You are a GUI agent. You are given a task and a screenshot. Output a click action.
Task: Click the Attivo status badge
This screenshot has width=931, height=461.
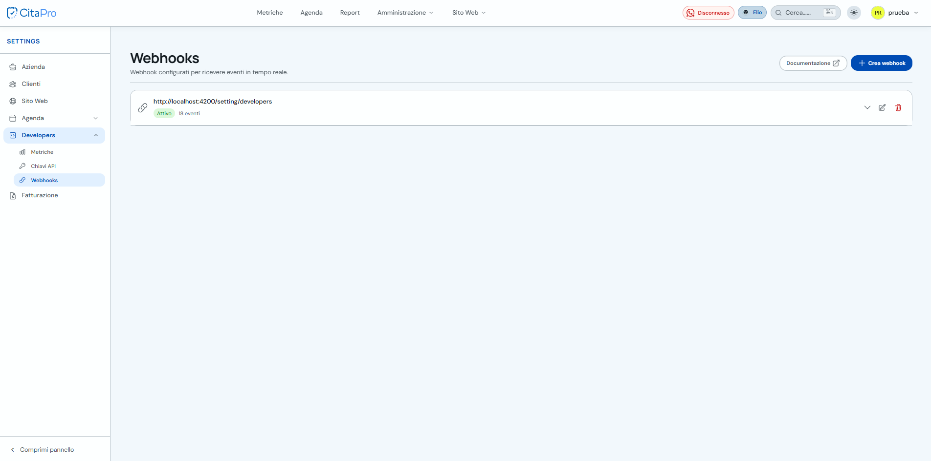(x=164, y=113)
